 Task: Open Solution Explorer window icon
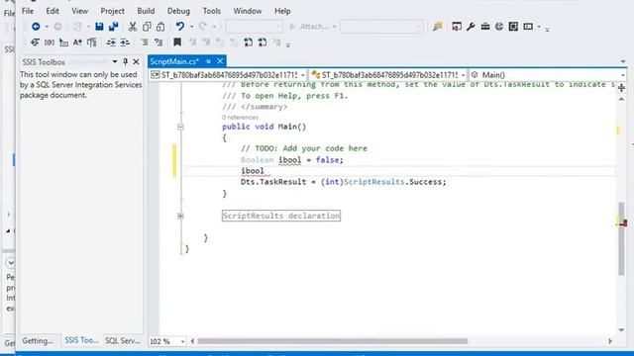[x=457, y=27]
